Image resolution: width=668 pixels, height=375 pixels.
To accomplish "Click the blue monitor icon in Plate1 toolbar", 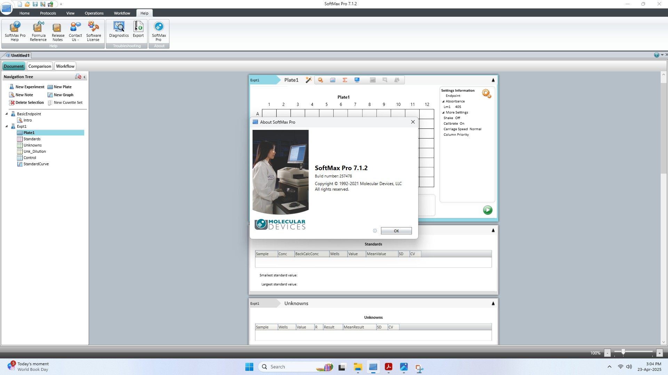I will tap(357, 80).
